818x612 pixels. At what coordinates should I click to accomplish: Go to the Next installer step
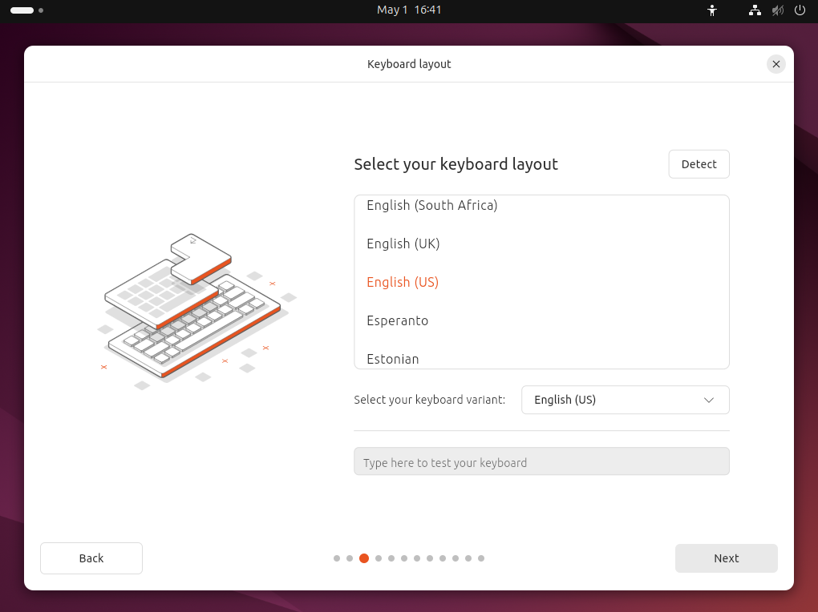click(726, 558)
